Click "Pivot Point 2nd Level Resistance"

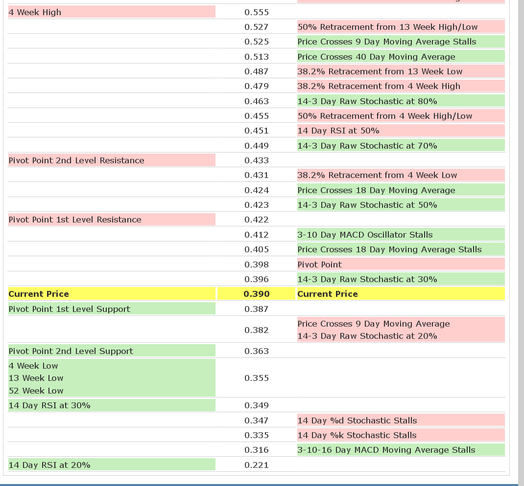(x=76, y=160)
